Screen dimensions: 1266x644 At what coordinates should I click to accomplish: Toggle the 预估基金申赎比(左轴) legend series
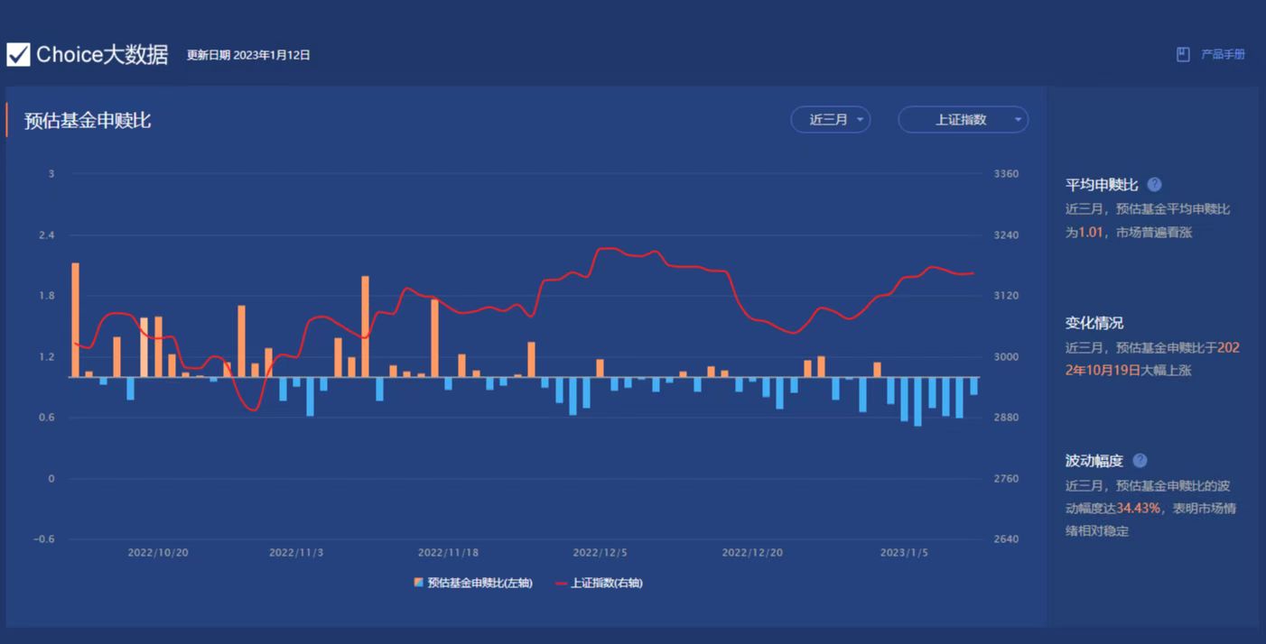click(x=473, y=583)
